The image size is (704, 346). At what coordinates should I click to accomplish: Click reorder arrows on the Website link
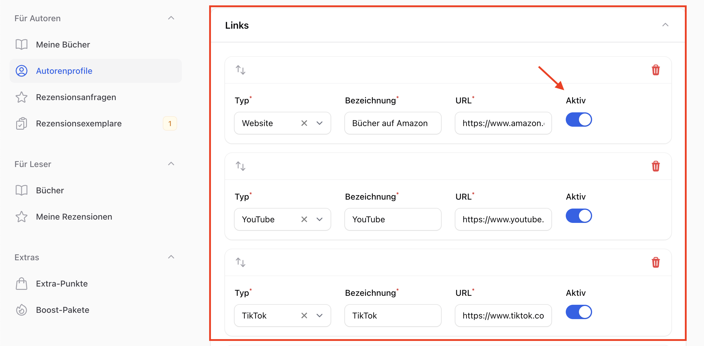point(241,70)
